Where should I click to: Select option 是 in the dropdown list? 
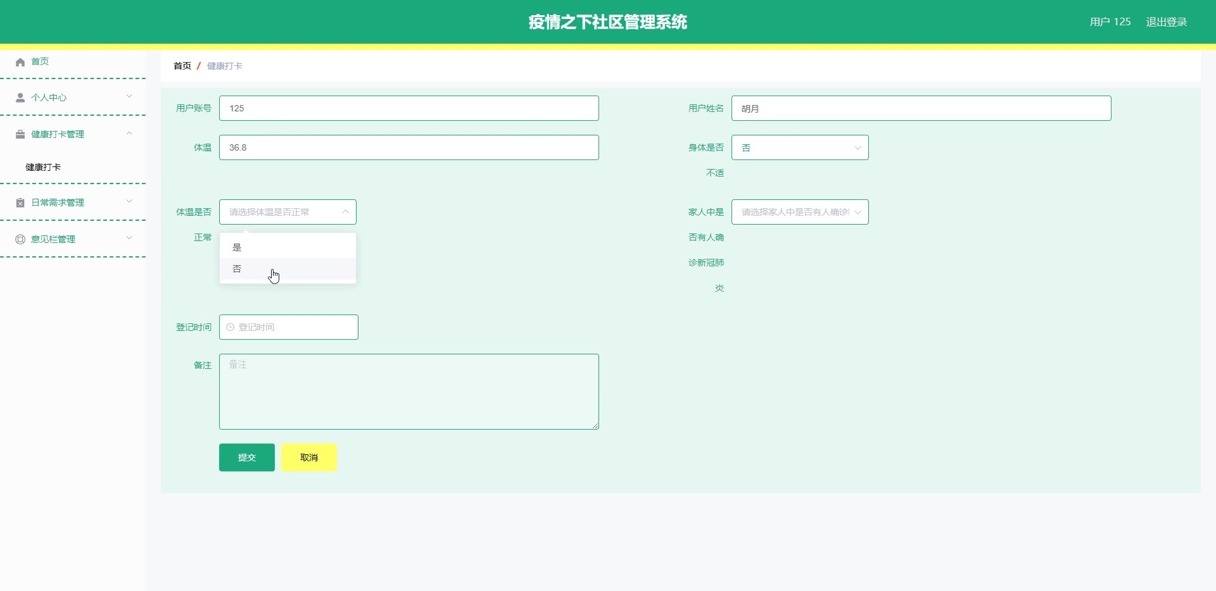coord(288,247)
